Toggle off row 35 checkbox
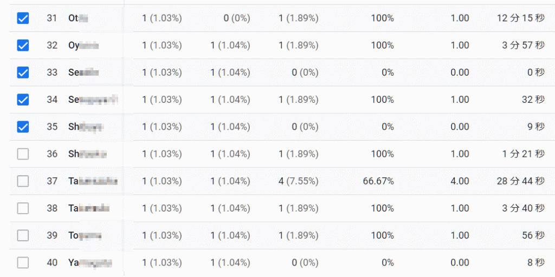Viewport: 555px width, 277px height. [23, 127]
